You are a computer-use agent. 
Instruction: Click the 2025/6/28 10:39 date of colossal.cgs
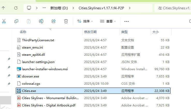point(96,84)
